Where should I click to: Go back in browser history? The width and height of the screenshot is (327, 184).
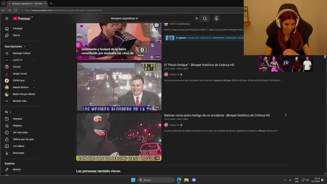3,10
